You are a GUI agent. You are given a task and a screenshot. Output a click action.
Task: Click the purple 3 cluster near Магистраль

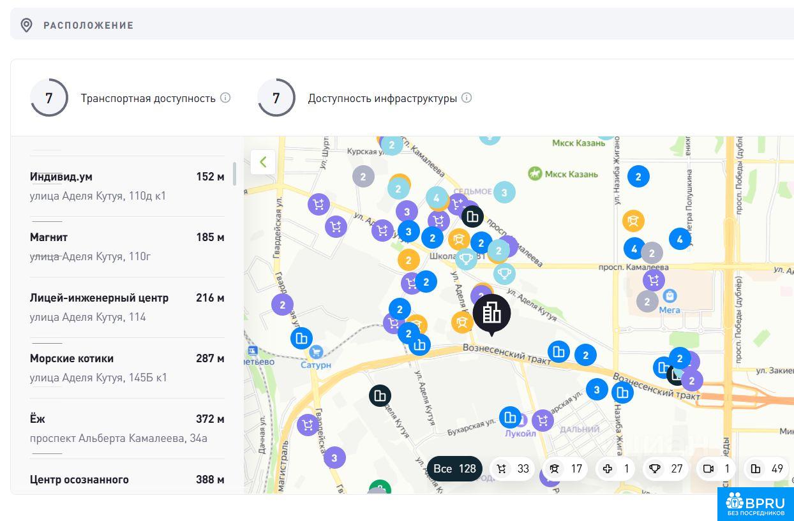pyautogui.click(x=334, y=457)
